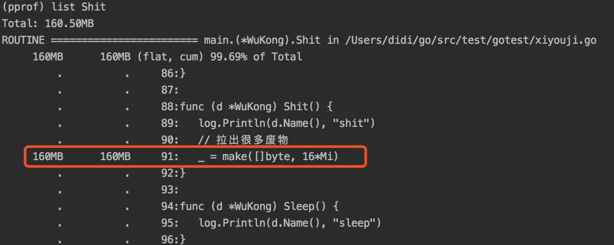Click the 'Total: 160.50MB' line
This screenshot has width=614, height=245.
48,24
